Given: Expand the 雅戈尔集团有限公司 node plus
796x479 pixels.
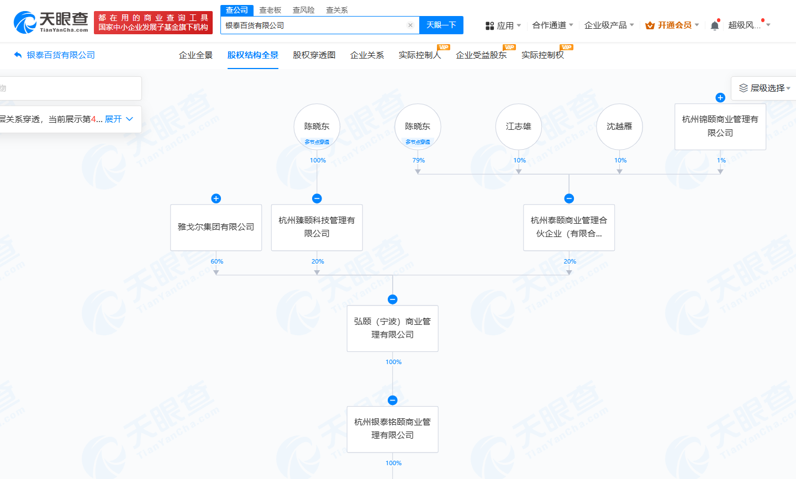Looking at the screenshot, I should (x=216, y=198).
